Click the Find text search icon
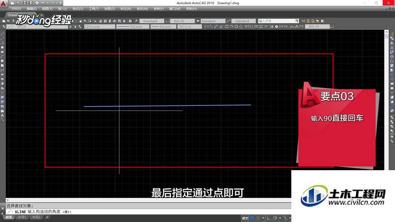This screenshot has width=395, height=222. click(x=297, y=21)
